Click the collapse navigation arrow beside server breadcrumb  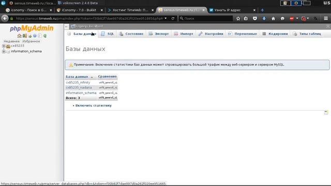[x=67, y=26]
